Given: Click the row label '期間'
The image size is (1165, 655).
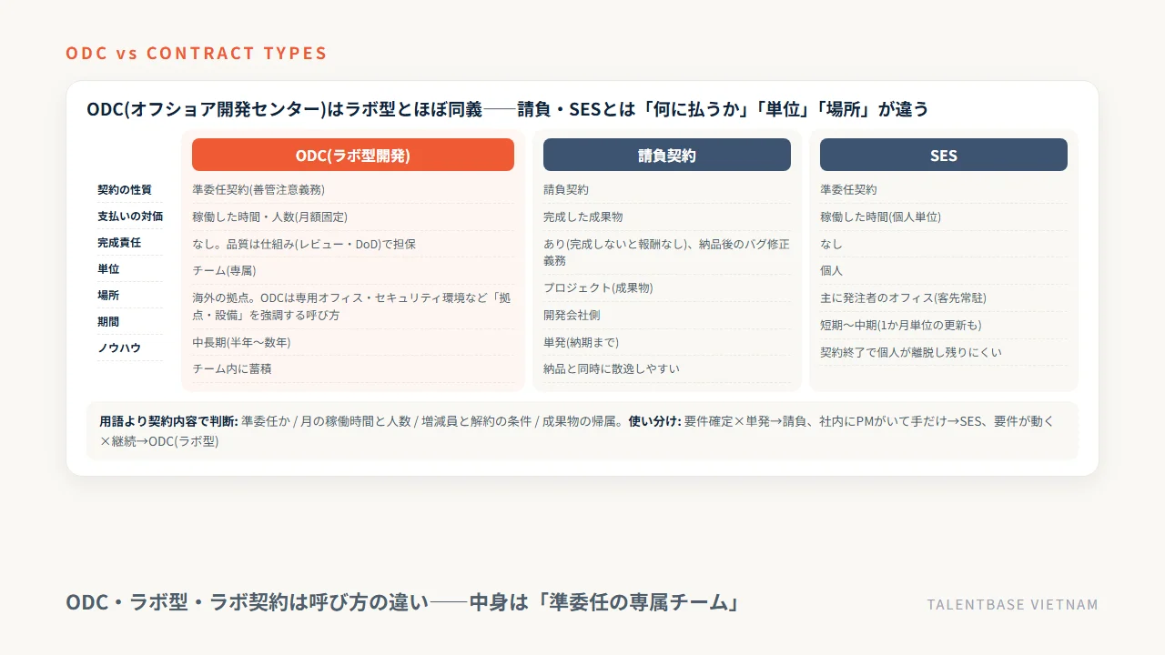Looking at the screenshot, I should point(108,321).
